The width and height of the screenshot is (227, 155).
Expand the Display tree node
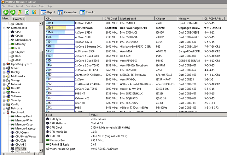tap(4, 72)
